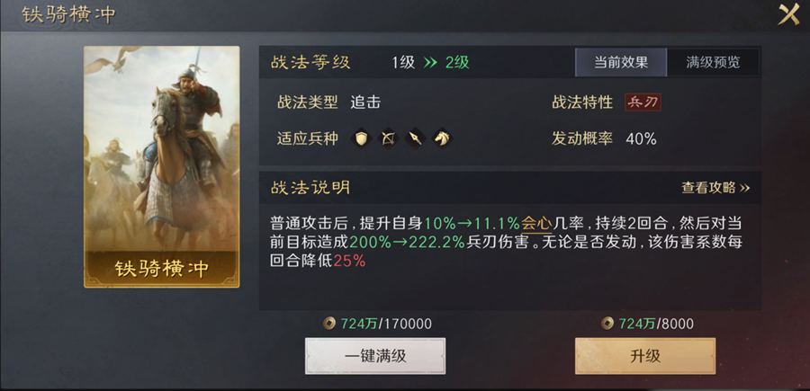Click the 升级 upgrade button

(x=645, y=356)
